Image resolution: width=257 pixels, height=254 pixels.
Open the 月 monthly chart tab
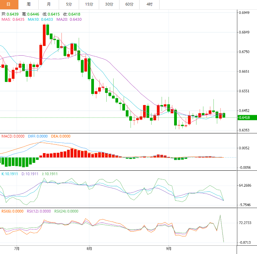click(49, 4)
